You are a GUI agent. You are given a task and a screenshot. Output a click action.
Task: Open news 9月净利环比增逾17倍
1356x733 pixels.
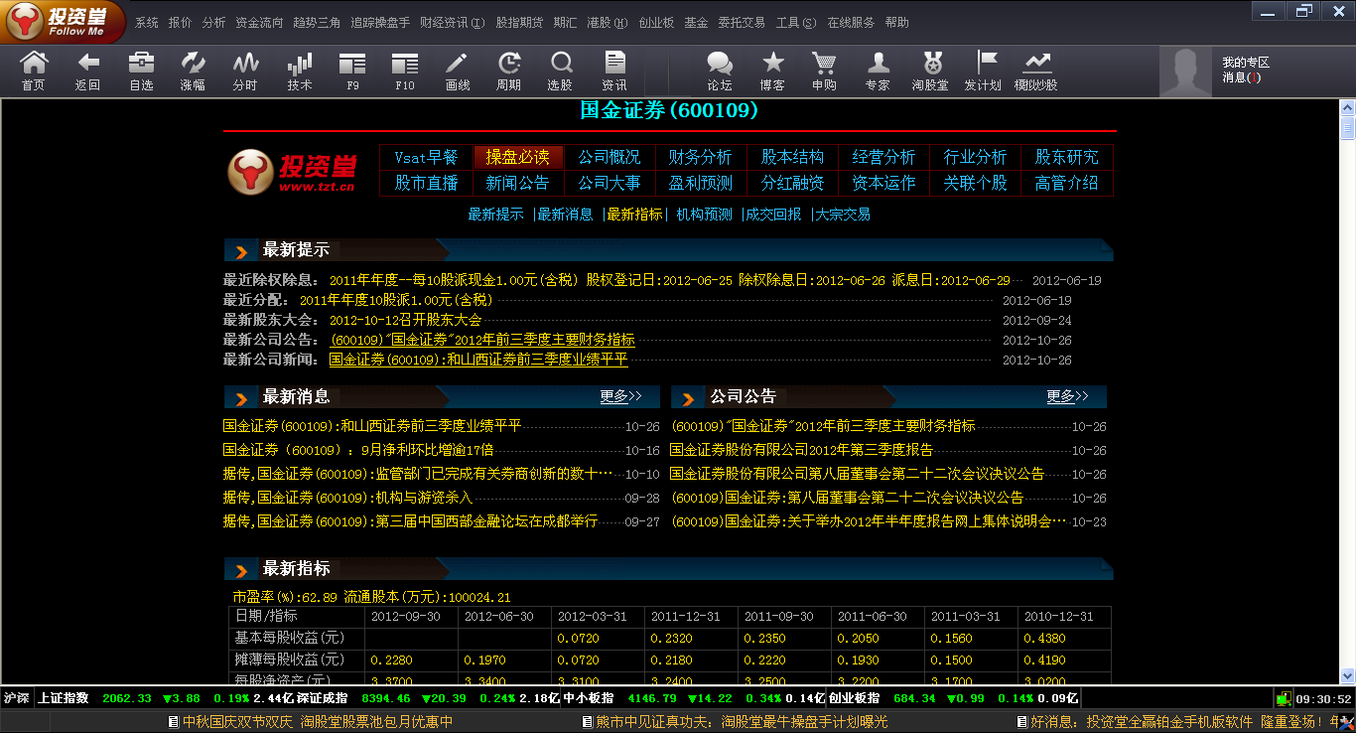(x=358, y=450)
